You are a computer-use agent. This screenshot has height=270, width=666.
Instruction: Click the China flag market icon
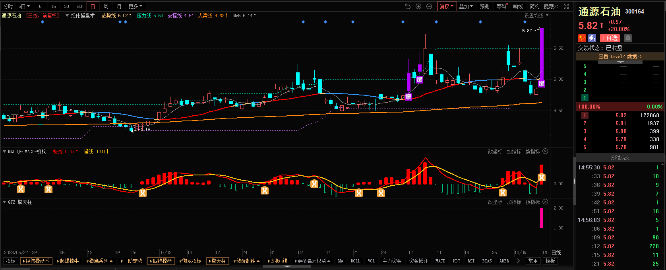tap(582, 38)
